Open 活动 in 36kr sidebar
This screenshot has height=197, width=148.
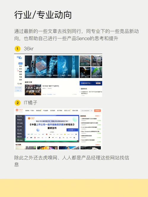coord(20,80)
